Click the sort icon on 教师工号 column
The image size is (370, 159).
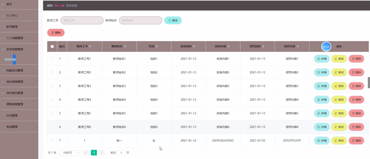[x=90, y=46]
